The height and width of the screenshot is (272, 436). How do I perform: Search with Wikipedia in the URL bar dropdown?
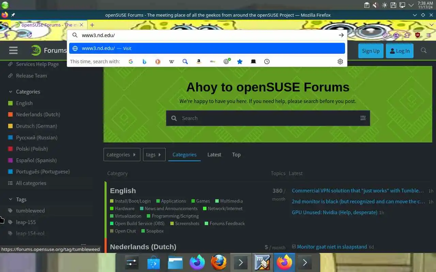(x=172, y=62)
